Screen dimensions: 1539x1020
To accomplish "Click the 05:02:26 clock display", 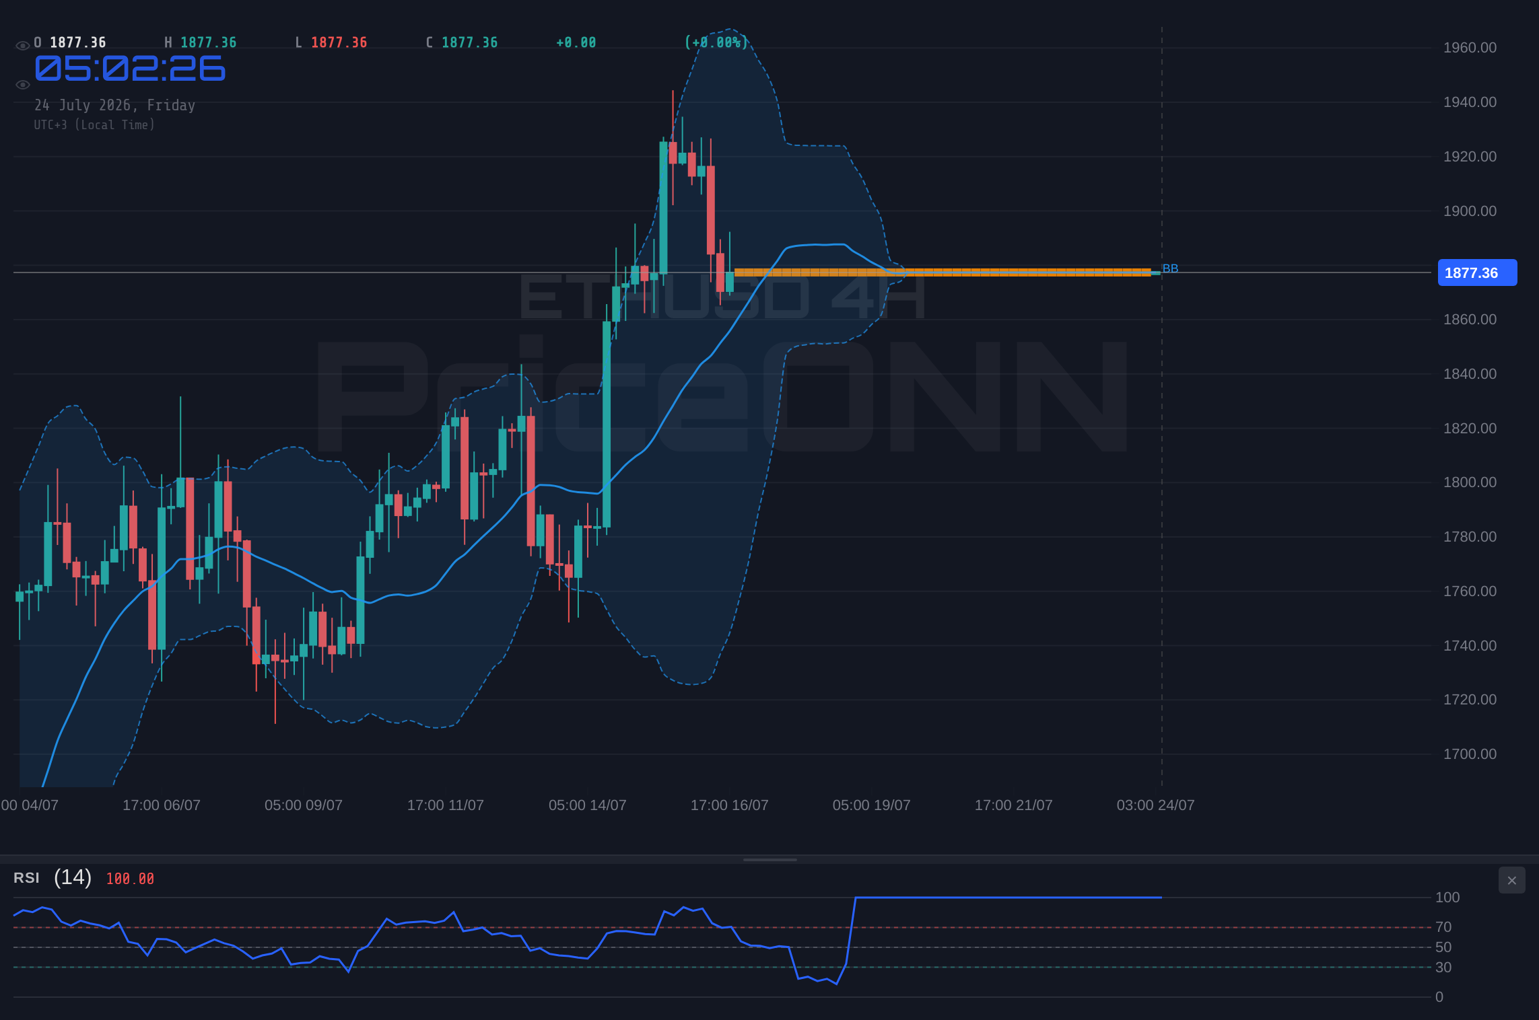I will [130, 69].
